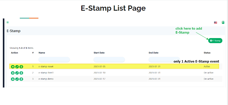Sort the table by Start Date header
The image size is (228, 105).
pos(99,53)
